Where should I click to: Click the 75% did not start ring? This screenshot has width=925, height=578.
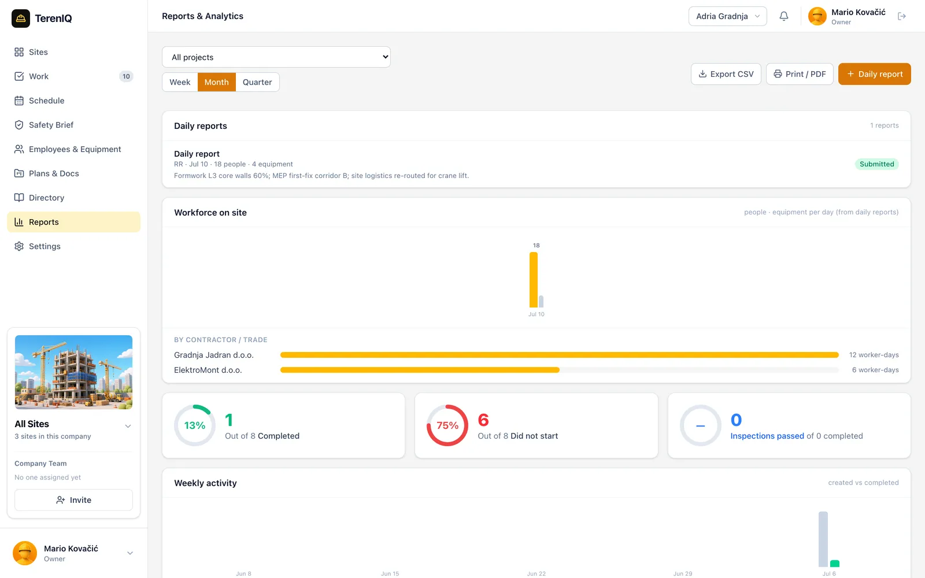447,425
